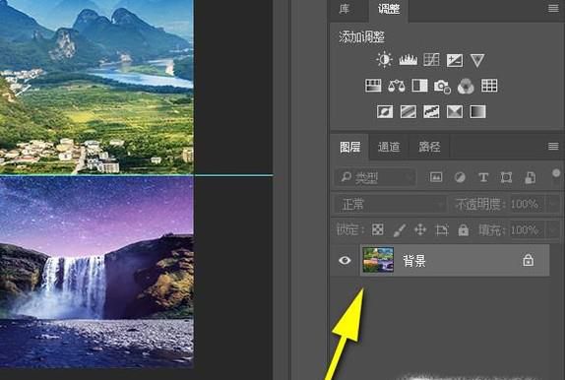
Task: Filter layers by adjustment layers
Action: (x=460, y=177)
